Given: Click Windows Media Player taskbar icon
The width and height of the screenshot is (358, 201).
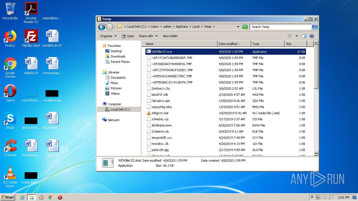Looking at the screenshot, I should (41, 197).
